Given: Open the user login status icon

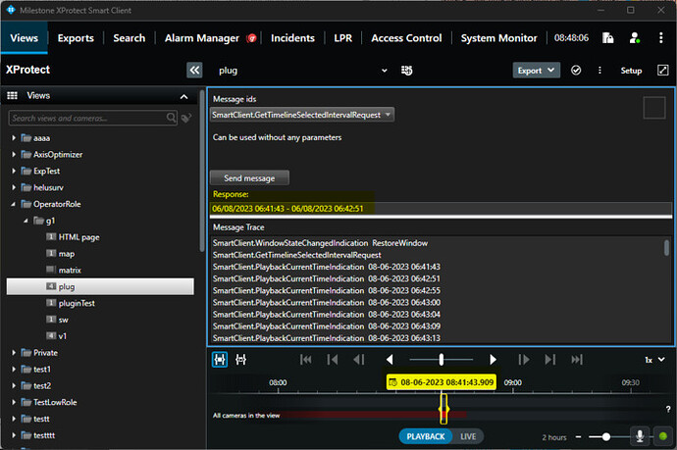Looking at the screenshot, I should (634, 38).
